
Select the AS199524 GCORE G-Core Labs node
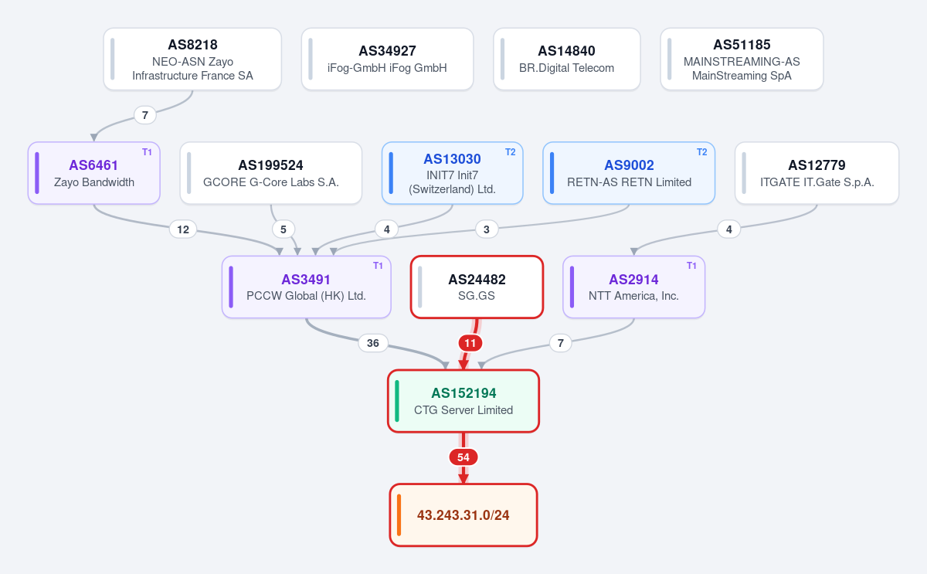[x=270, y=173]
